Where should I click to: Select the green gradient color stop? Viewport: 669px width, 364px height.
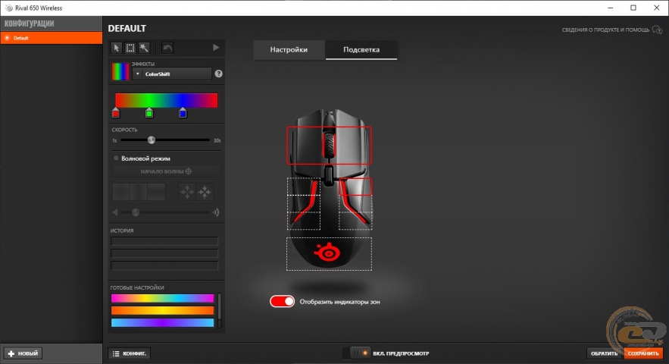(x=149, y=113)
